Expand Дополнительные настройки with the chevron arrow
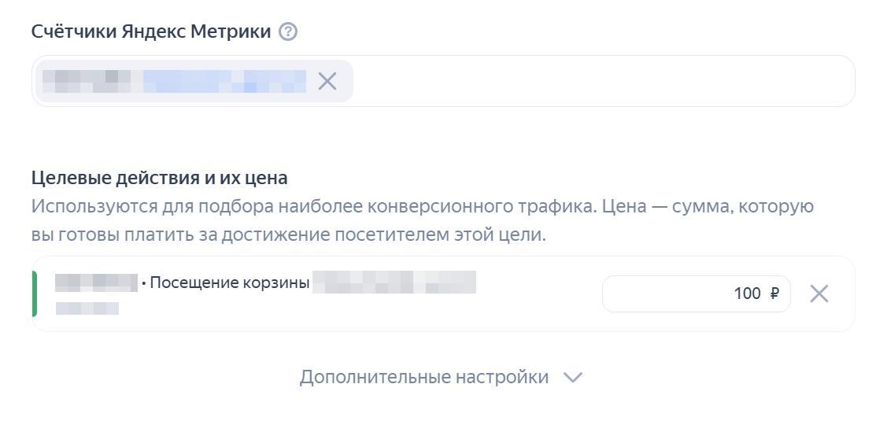The width and height of the screenshot is (887, 432). [573, 377]
